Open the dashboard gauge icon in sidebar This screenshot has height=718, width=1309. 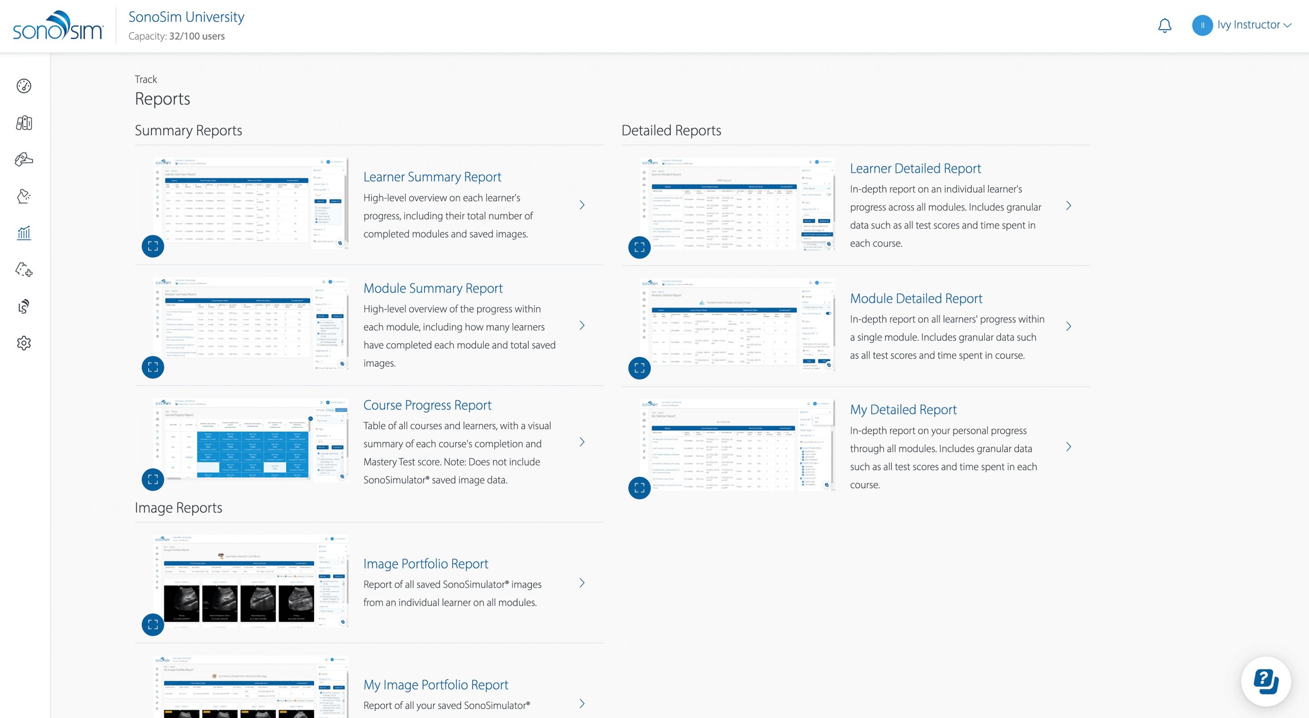pos(24,86)
